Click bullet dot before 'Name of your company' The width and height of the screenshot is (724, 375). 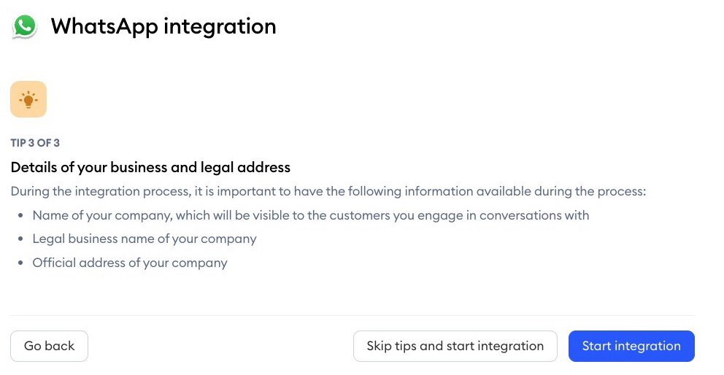coord(20,216)
